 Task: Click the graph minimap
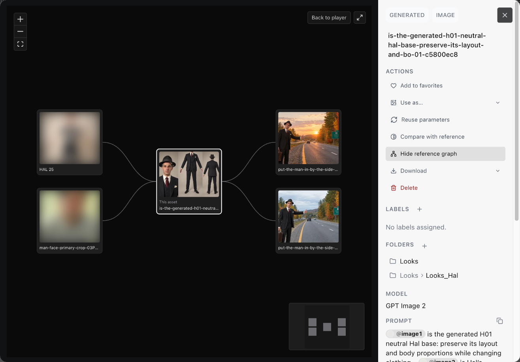[x=326, y=326]
